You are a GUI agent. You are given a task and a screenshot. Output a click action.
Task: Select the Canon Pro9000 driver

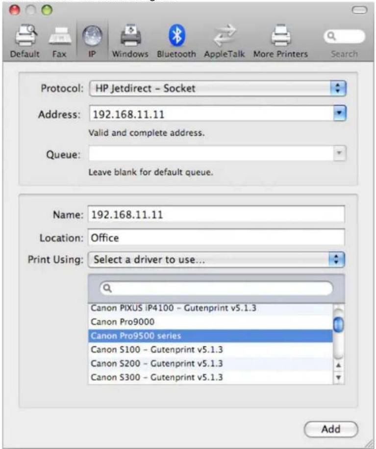coord(211,322)
